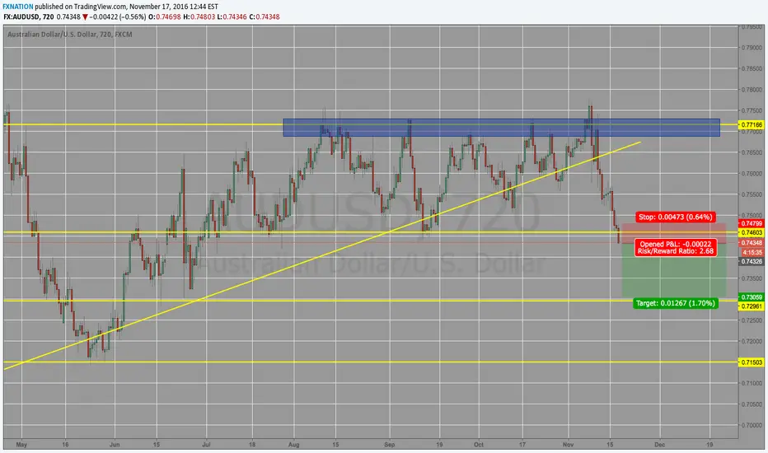768x453 pixels.
Task: Click the 0.71503 yellow price label
Action: point(752,362)
